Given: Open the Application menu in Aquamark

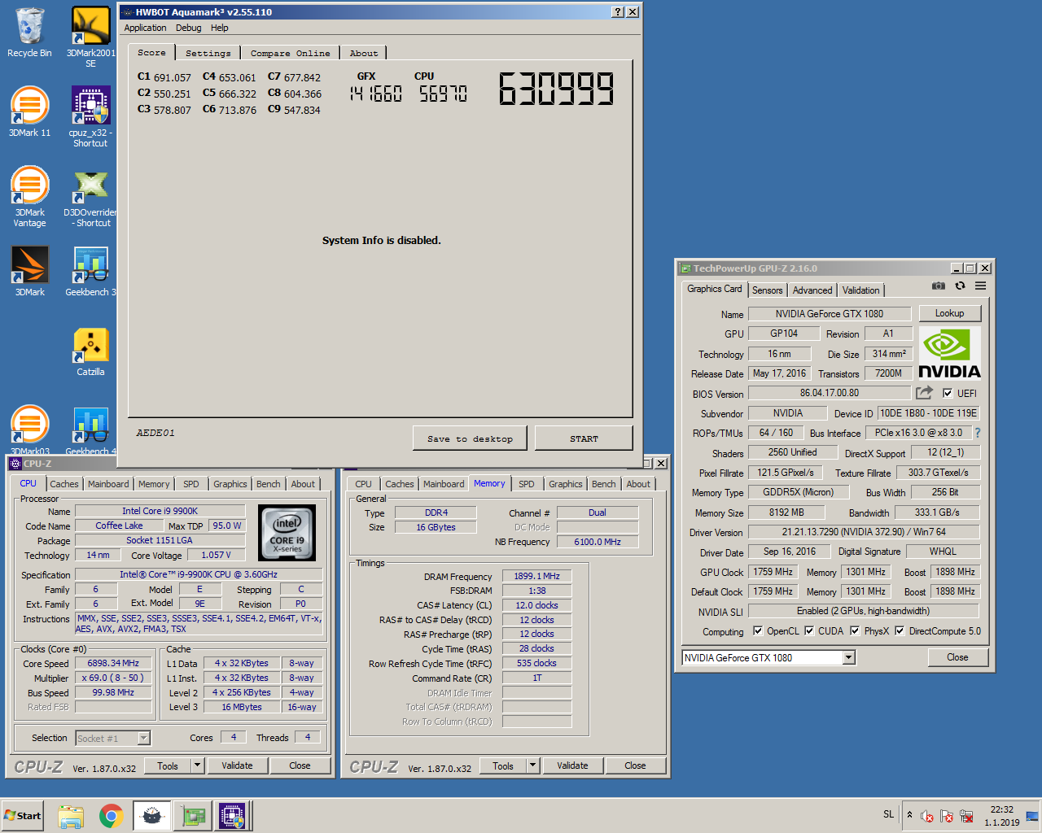Looking at the screenshot, I should [145, 28].
